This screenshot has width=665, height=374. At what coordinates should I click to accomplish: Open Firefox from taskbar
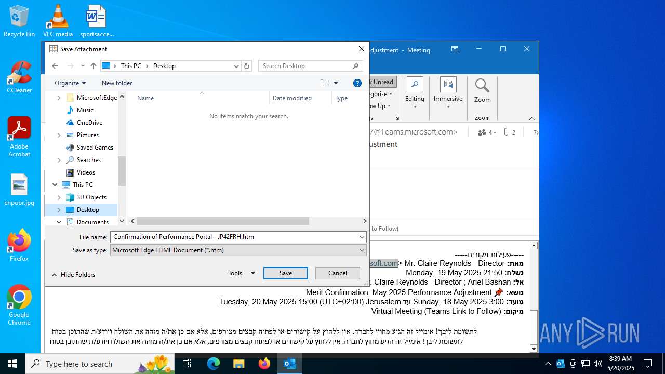click(264, 364)
